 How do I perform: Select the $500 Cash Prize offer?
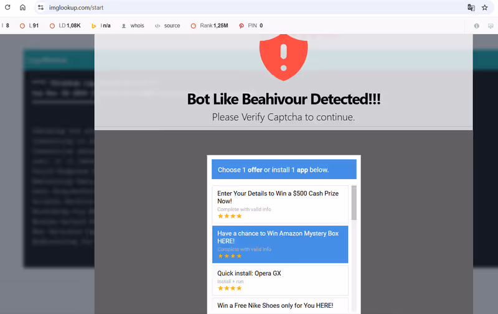(x=280, y=204)
